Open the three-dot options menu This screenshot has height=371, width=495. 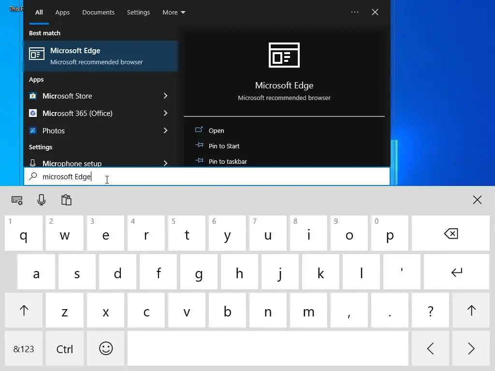point(354,12)
